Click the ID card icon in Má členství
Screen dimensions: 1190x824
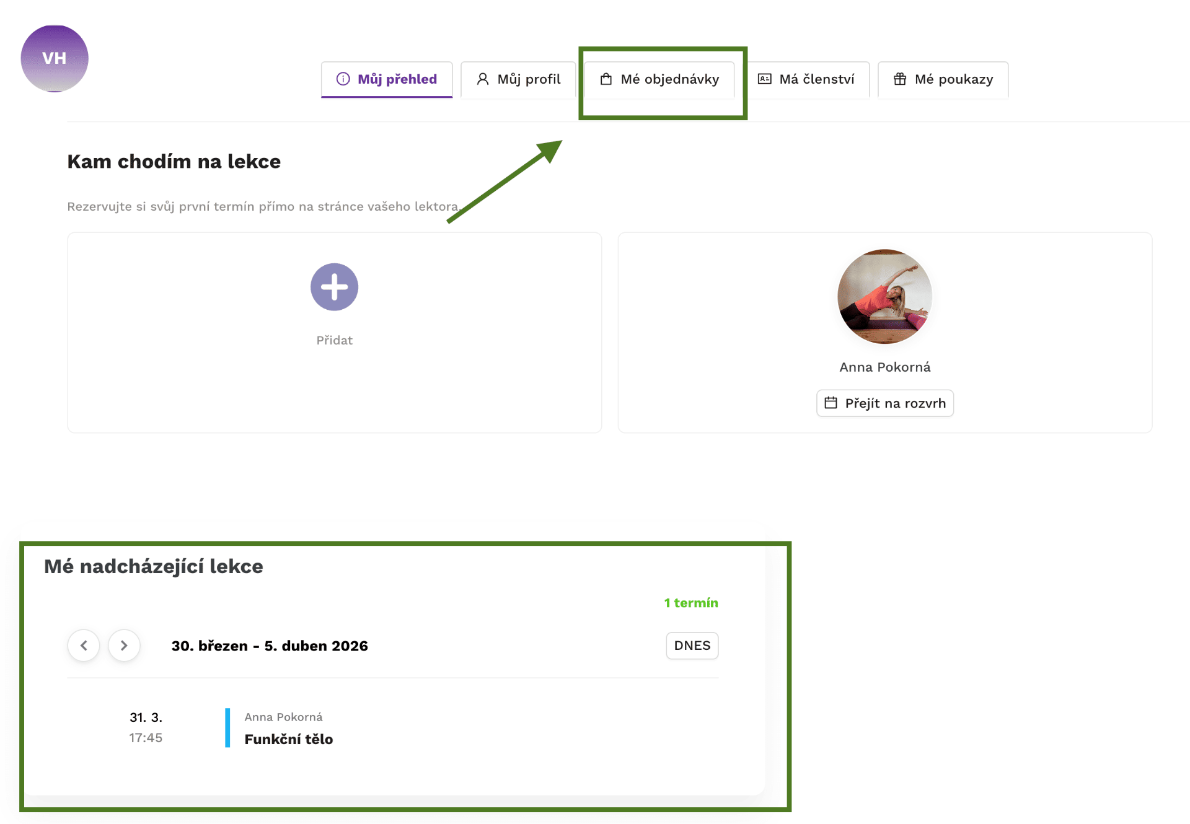(x=765, y=79)
